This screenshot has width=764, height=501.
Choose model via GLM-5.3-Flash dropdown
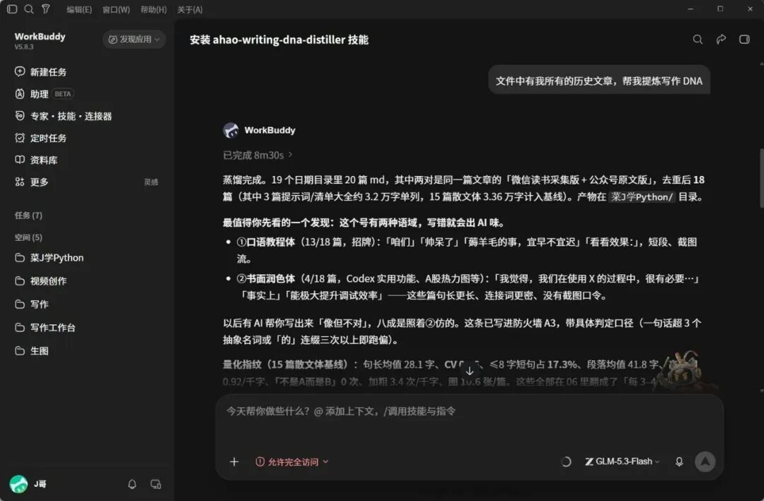[x=623, y=461]
